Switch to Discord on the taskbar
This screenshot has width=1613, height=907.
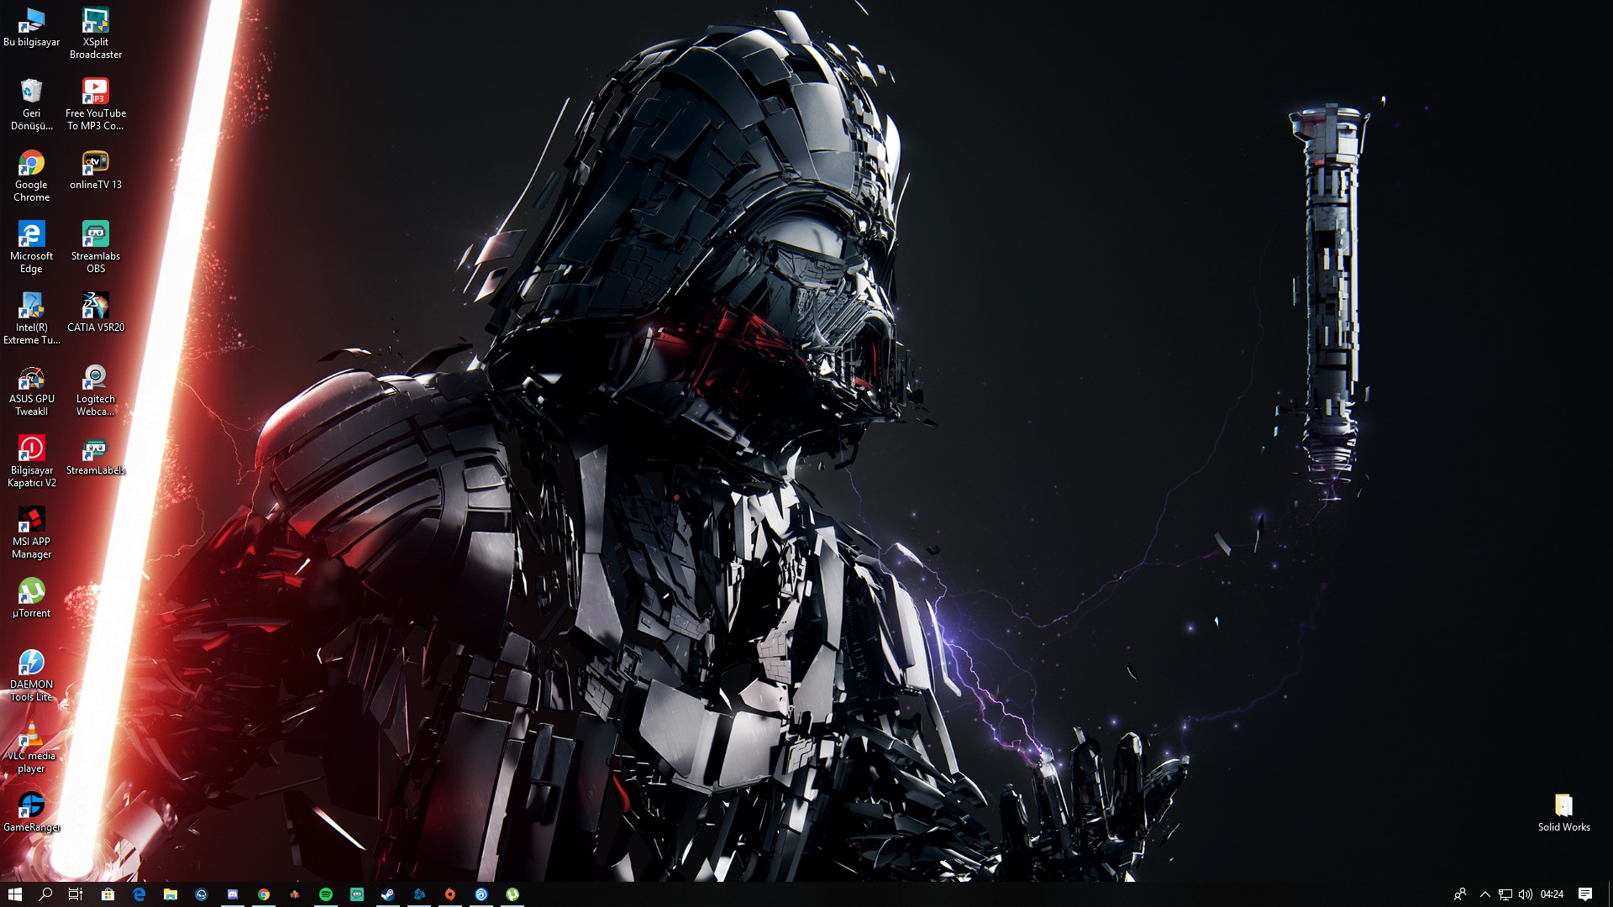233,894
